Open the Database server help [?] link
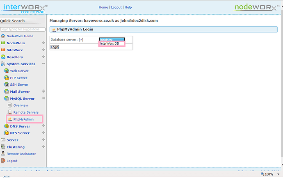This screenshot has height=178, width=283. pyautogui.click(x=81, y=40)
